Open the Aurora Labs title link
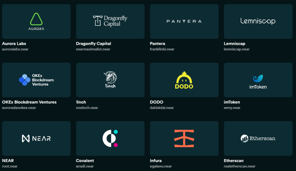 click(x=14, y=43)
